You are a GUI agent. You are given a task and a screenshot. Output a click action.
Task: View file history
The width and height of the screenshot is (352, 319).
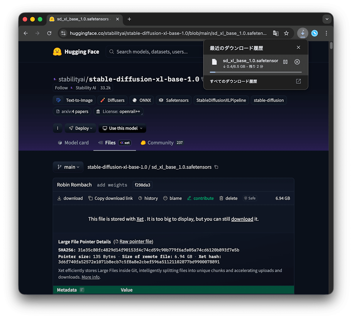(x=148, y=198)
